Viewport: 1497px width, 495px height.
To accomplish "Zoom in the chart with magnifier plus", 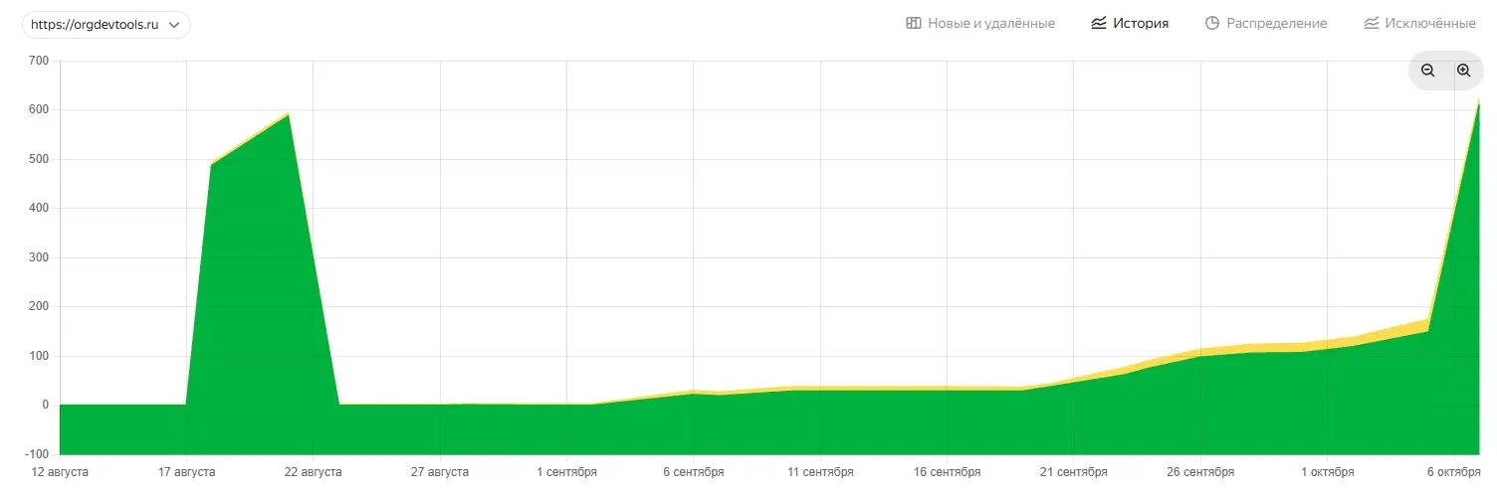I will pyautogui.click(x=1463, y=71).
